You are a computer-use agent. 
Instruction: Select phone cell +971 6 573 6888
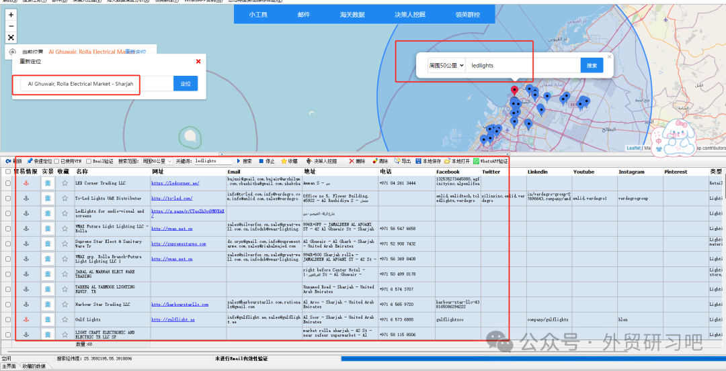click(407, 320)
